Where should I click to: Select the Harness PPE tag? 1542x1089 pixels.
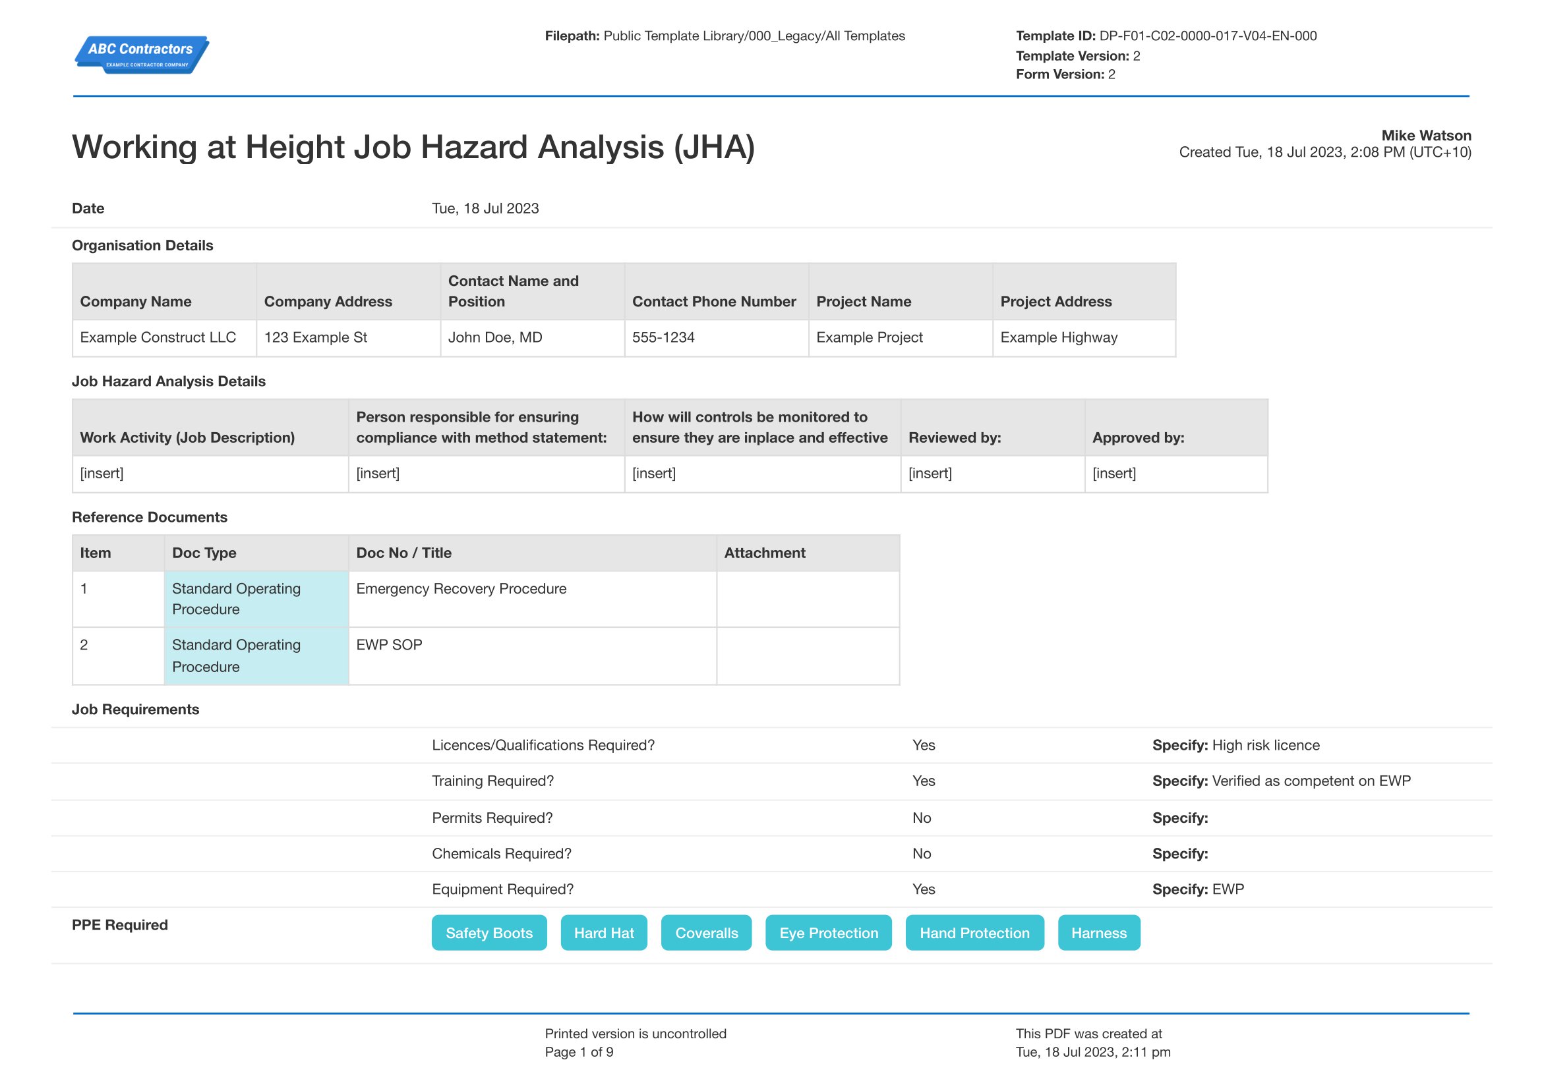[x=1099, y=933]
